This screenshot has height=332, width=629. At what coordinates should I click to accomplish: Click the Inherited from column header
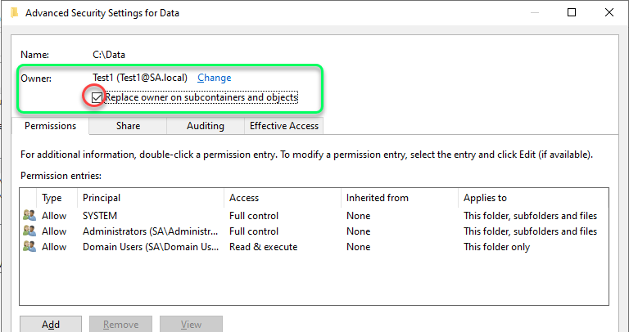(x=400, y=198)
